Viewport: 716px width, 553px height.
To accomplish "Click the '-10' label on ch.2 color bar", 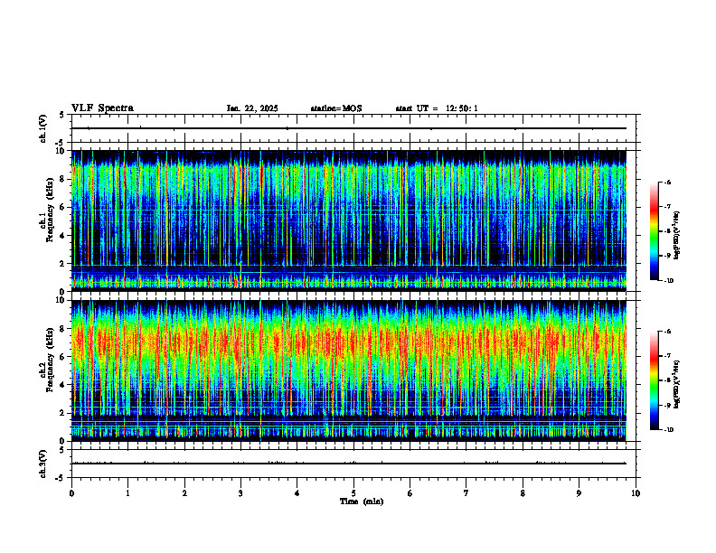I will coord(668,430).
